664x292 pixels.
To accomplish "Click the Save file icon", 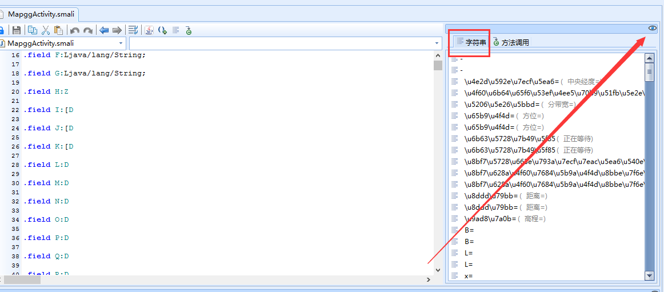I will 17,30.
